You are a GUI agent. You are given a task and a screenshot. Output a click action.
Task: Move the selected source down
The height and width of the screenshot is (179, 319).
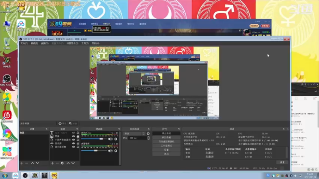[73, 163]
